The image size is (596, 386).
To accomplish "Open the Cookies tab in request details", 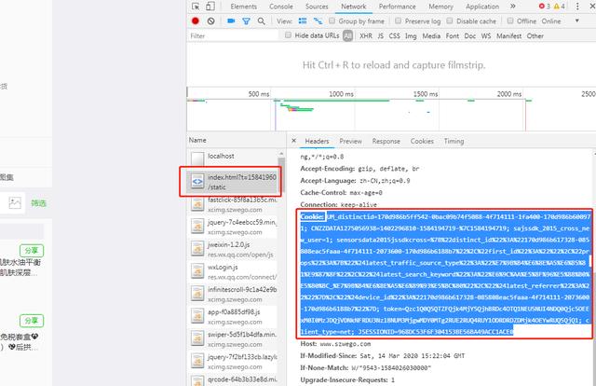I will tap(423, 141).
